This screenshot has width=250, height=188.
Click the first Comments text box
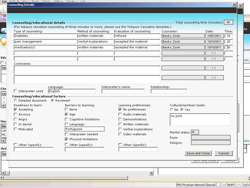87,70
